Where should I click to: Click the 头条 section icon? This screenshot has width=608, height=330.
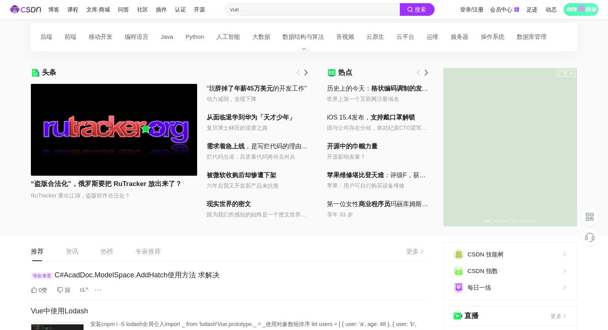(x=35, y=72)
